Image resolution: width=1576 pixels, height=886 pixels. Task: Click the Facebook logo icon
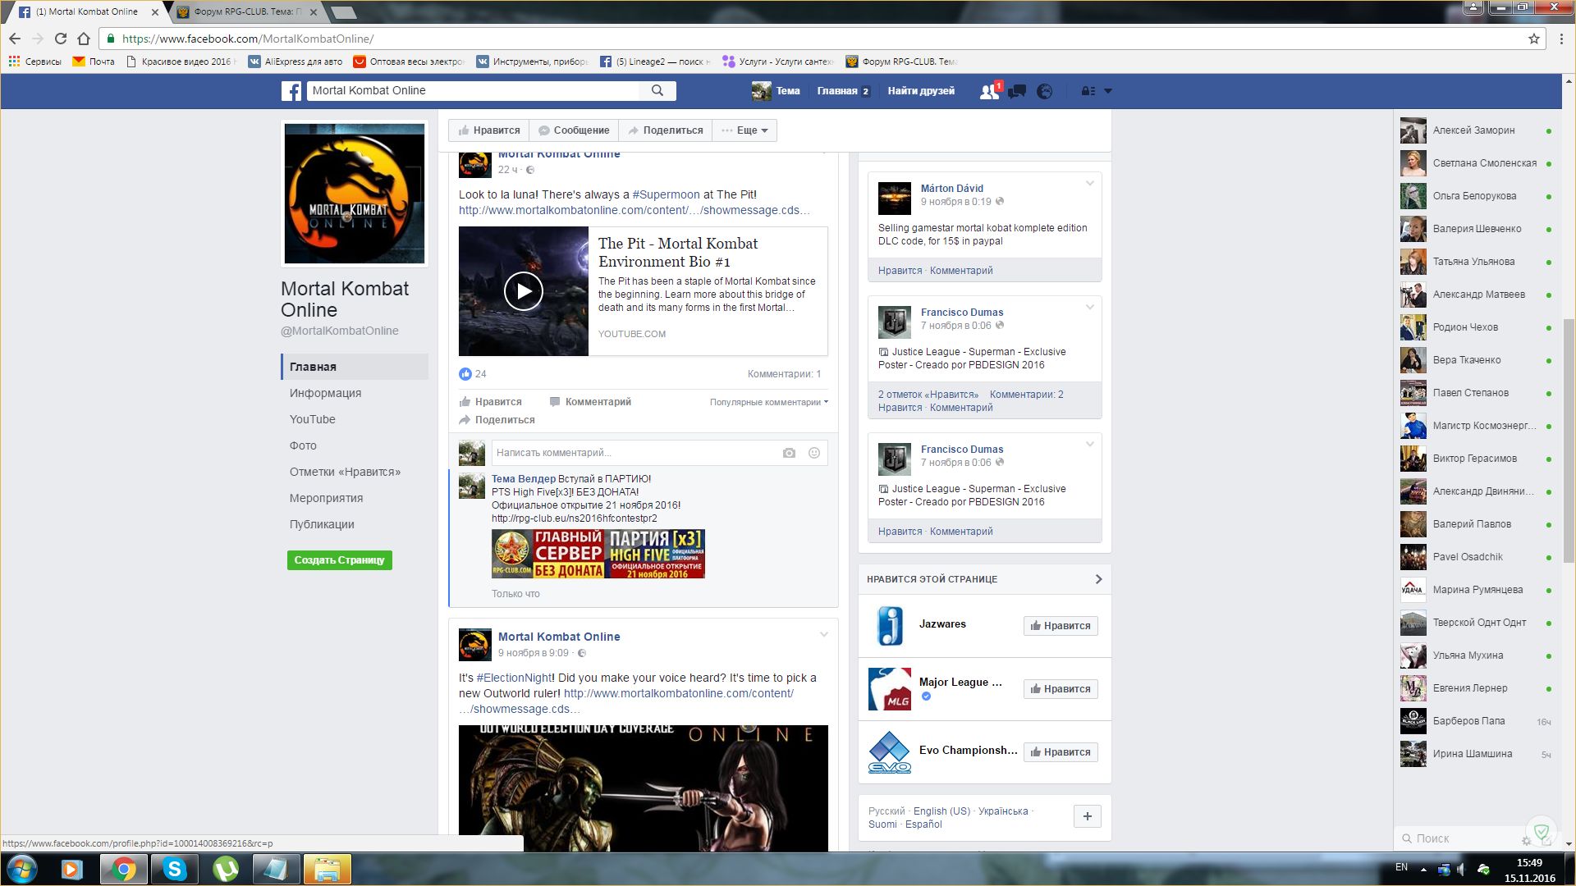291,91
